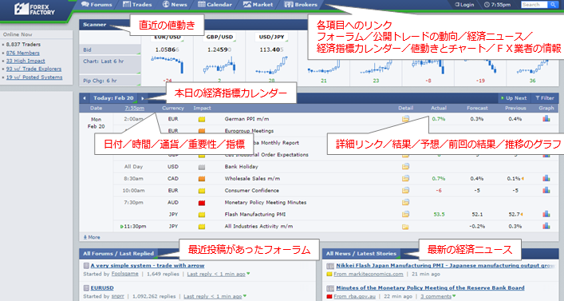
Task: Jump to Up Next event
Action: point(514,98)
